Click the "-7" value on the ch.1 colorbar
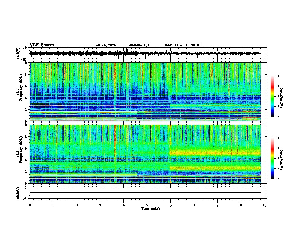This screenshot has height=230, width=298. coord(278,117)
